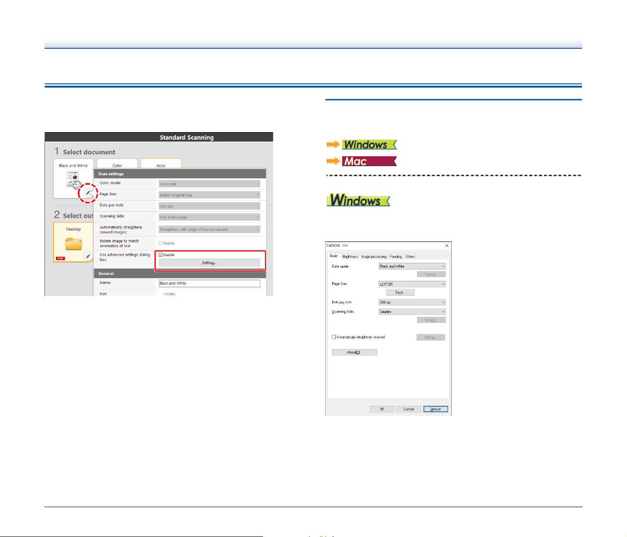Click the Standard Scanning title text
This screenshot has height=537, width=627.
[187, 137]
